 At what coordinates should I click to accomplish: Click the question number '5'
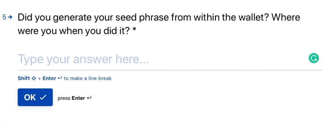4,17
